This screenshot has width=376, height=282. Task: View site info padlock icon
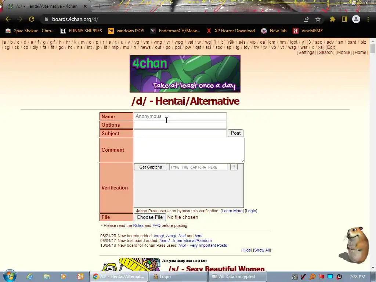tap(46, 19)
